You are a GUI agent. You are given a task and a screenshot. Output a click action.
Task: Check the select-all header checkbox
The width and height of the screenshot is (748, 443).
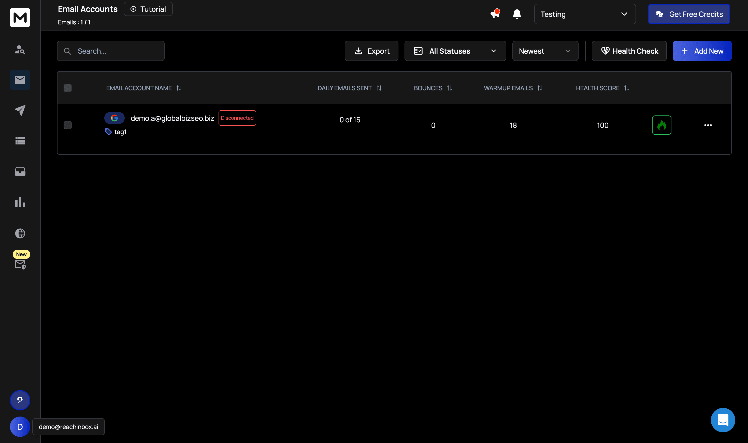point(68,88)
